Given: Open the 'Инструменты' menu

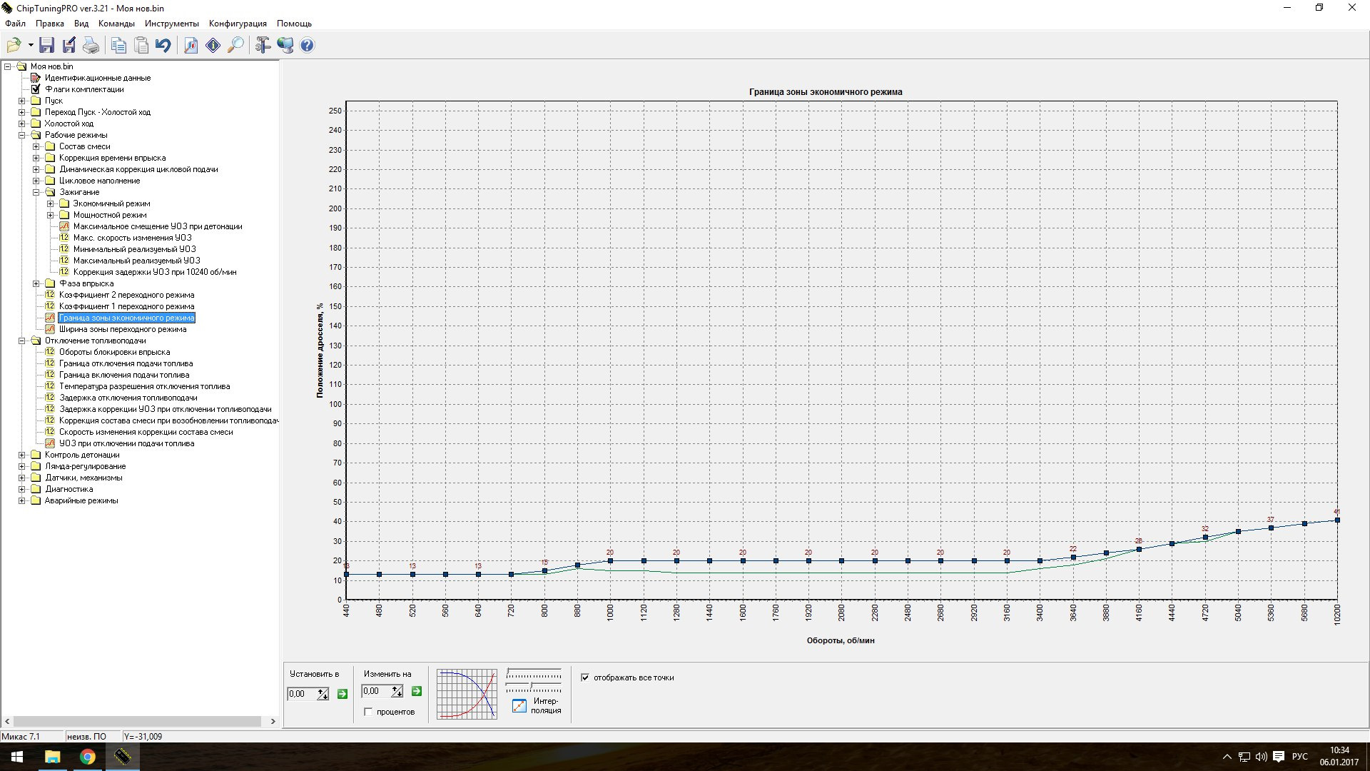Looking at the screenshot, I should (x=171, y=24).
